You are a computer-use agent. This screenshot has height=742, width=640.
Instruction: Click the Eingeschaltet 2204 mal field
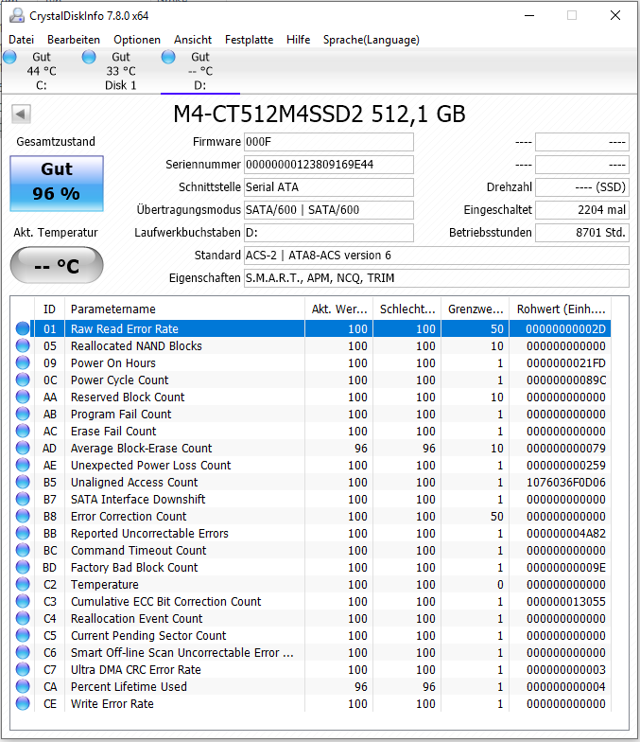[582, 210]
